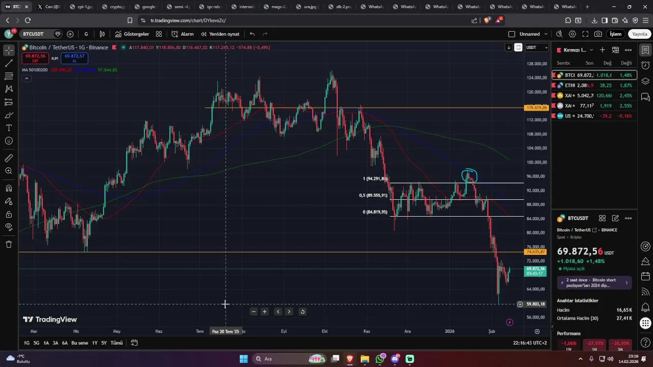Open the USDT currency dropdown
653x367 pixels.
pyautogui.click(x=537, y=47)
